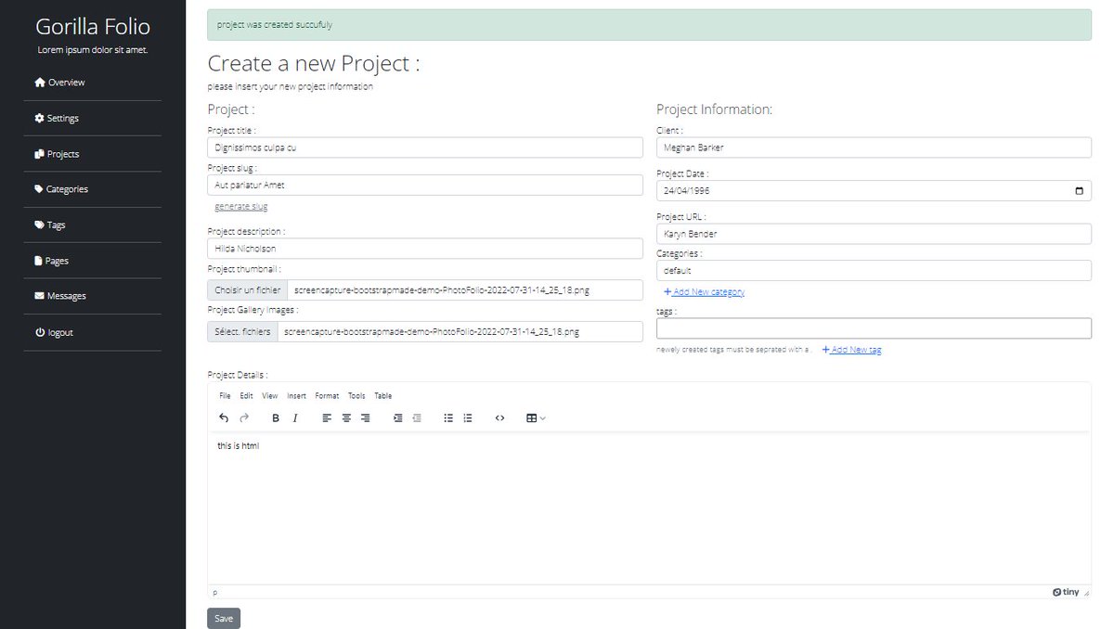Image resolution: width=1114 pixels, height=629 pixels.
Task: Select the Align Center icon
Action: click(345, 417)
